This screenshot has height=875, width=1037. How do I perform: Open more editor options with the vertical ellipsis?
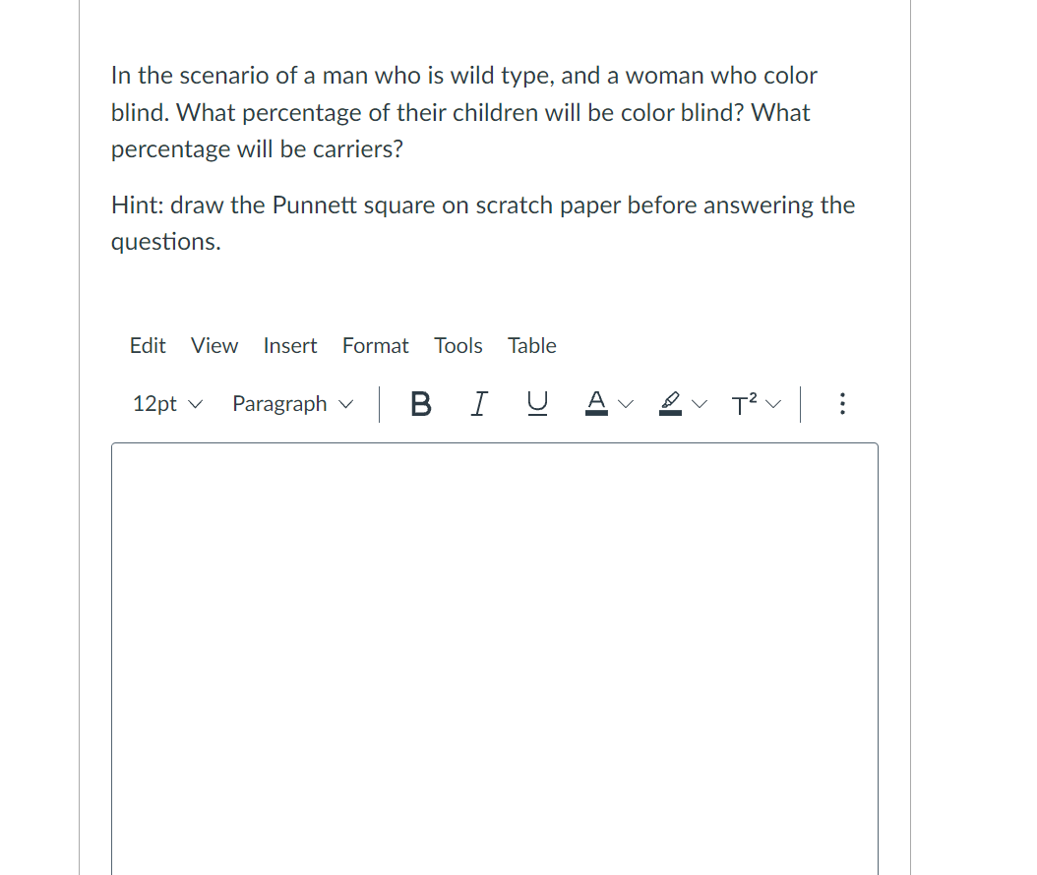point(842,403)
